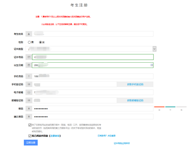Select the 女 gender radio button

click(40, 42)
